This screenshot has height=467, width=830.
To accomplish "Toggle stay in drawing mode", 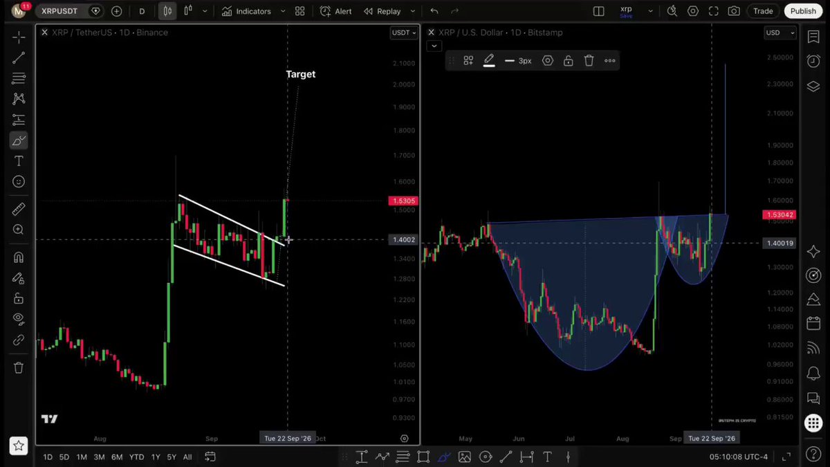I will (19, 278).
